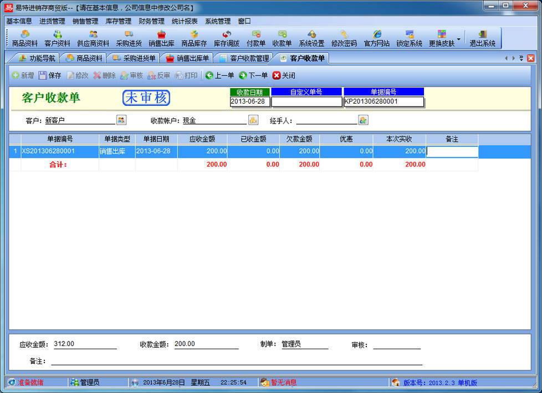Open the 客户资料 customer data icon
Image resolution: width=542 pixels, height=393 pixels.
click(59, 37)
